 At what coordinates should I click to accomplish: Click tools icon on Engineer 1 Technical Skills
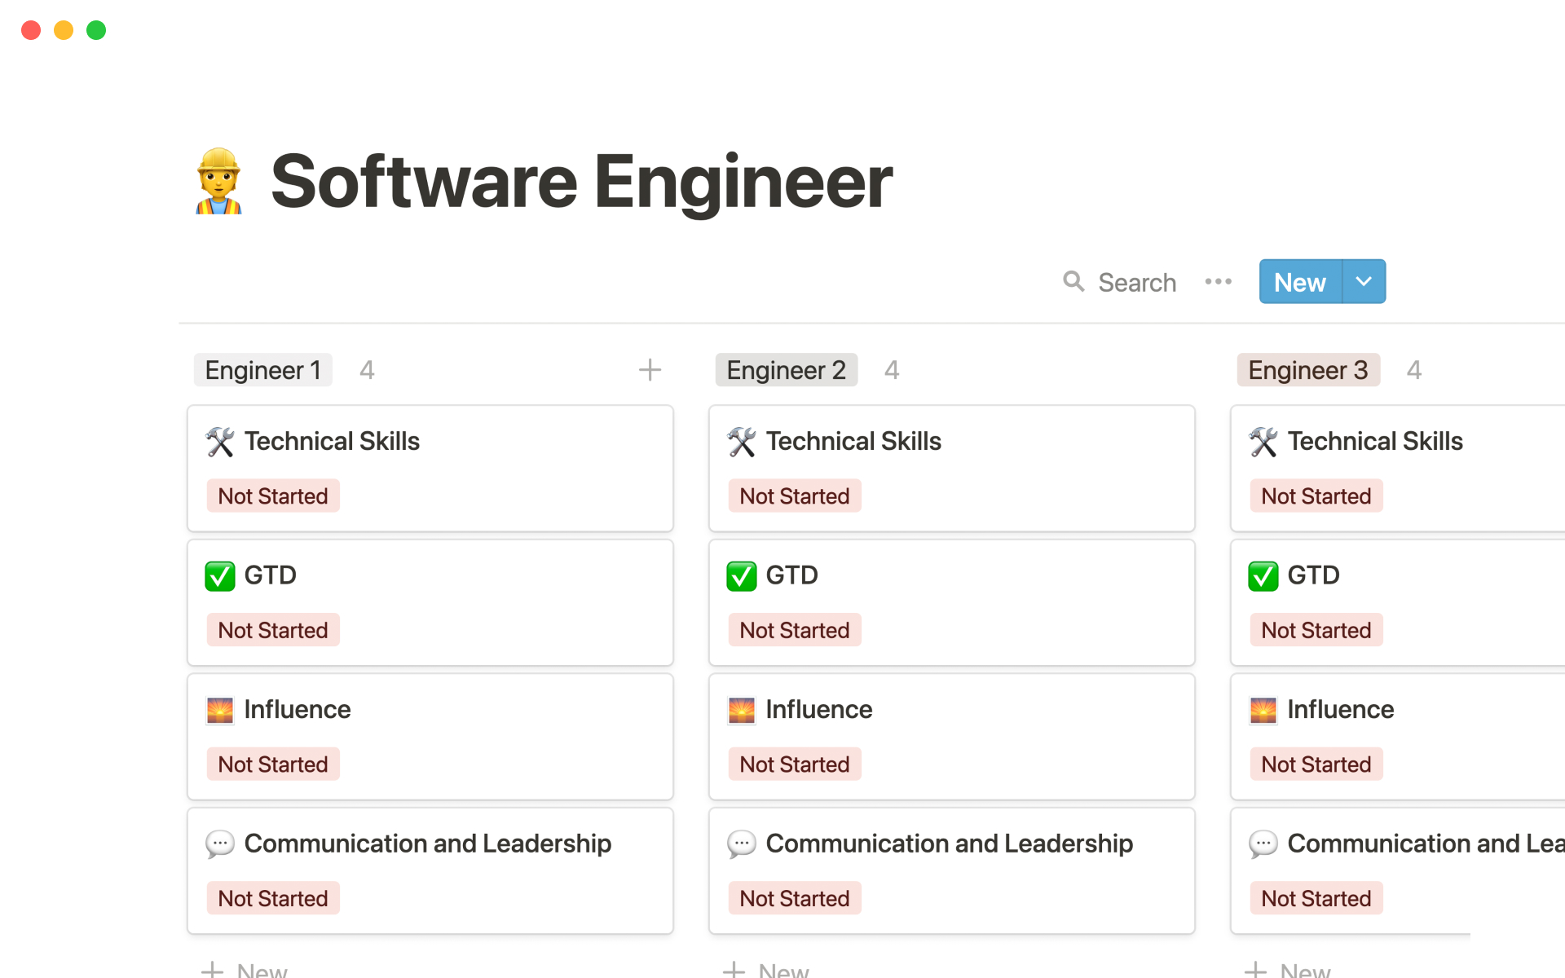coord(220,442)
